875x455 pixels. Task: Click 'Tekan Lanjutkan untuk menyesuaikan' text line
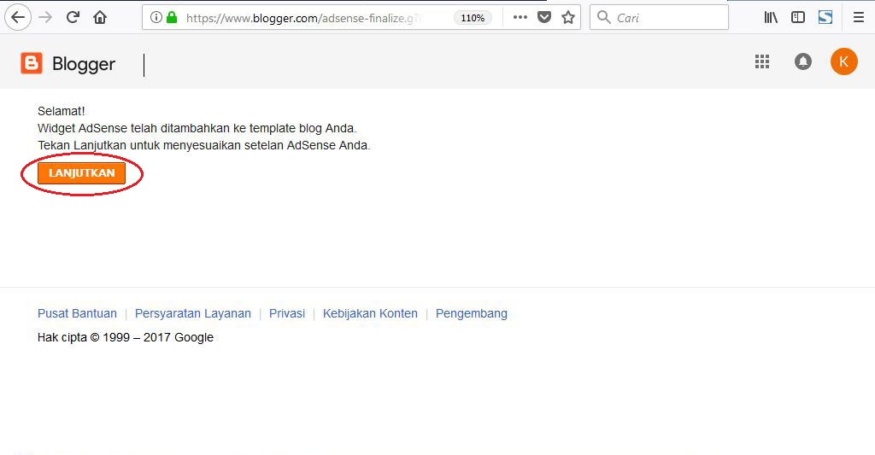(203, 145)
